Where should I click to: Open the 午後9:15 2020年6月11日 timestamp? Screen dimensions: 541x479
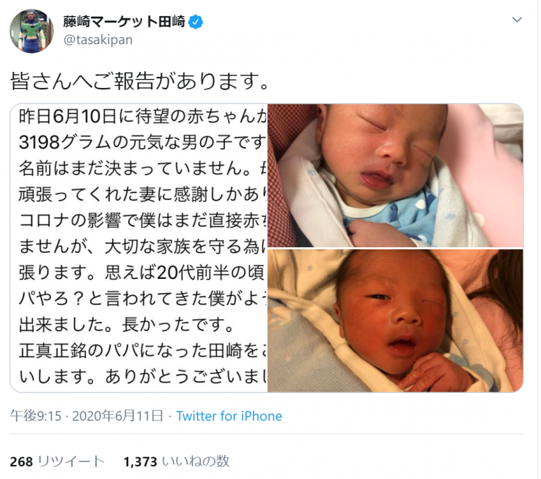(x=87, y=416)
